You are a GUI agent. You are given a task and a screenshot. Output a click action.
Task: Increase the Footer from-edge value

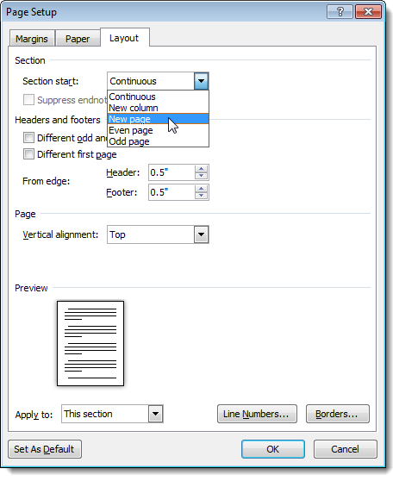(201, 189)
